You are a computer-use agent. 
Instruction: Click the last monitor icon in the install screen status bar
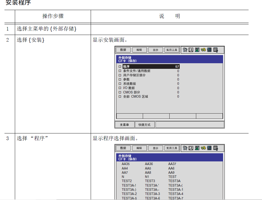[x=216, y=50]
